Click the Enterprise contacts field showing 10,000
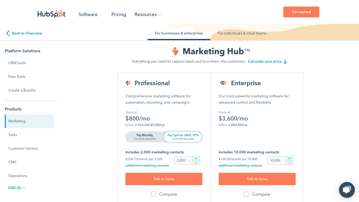This screenshot has width=359, height=202. tap(276, 160)
